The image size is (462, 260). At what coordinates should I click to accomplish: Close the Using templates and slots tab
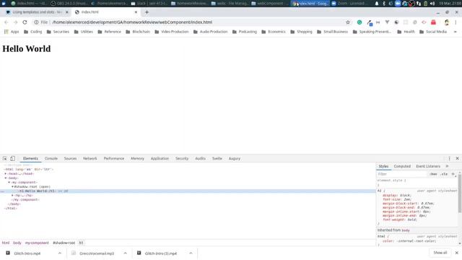tap(67, 12)
